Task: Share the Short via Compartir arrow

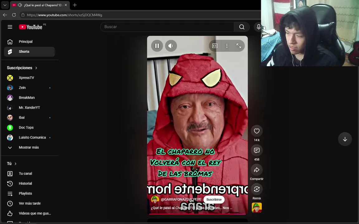Action: coord(257,170)
